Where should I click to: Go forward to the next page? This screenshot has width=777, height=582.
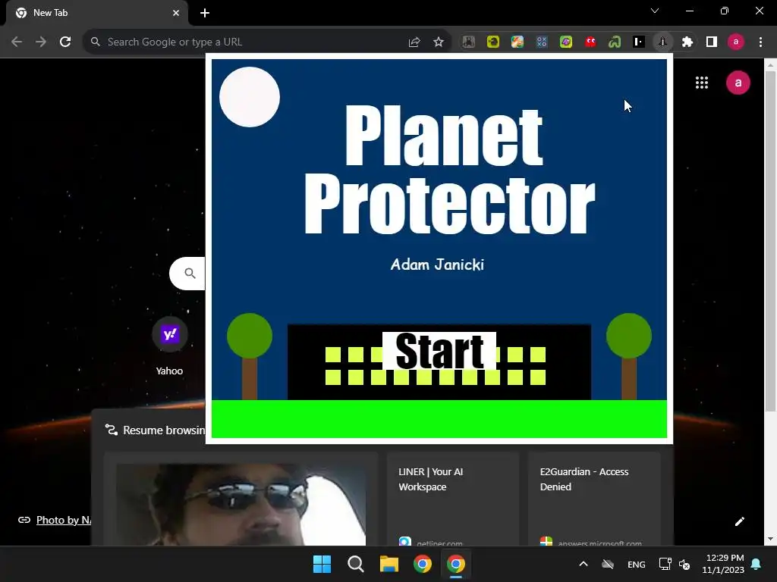tap(41, 42)
